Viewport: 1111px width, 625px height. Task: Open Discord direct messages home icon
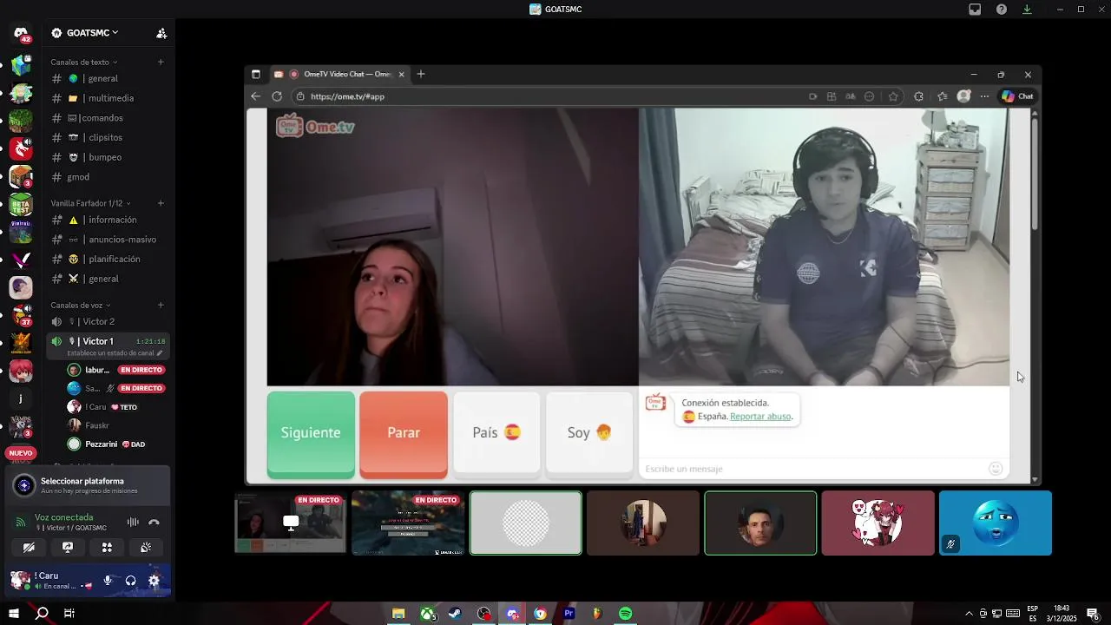(x=21, y=33)
